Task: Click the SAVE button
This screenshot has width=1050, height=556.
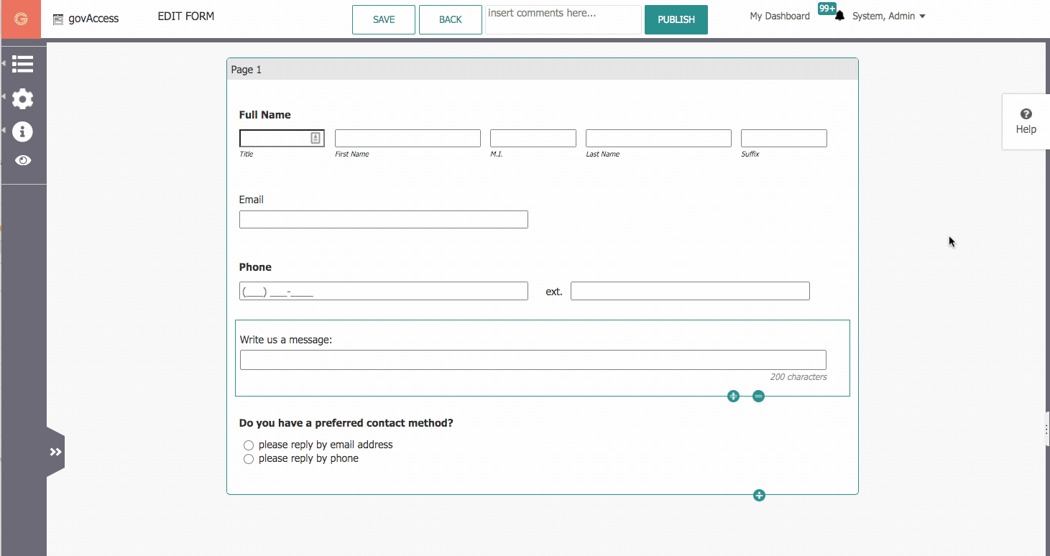Action: tap(383, 19)
